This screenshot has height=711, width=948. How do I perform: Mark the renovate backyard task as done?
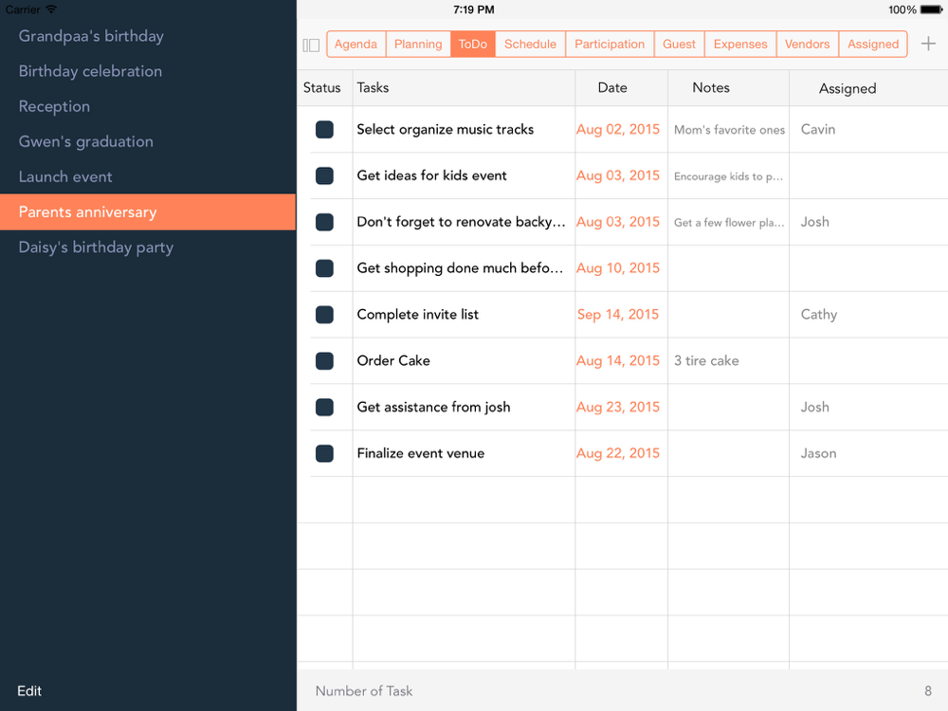pos(324,222)
